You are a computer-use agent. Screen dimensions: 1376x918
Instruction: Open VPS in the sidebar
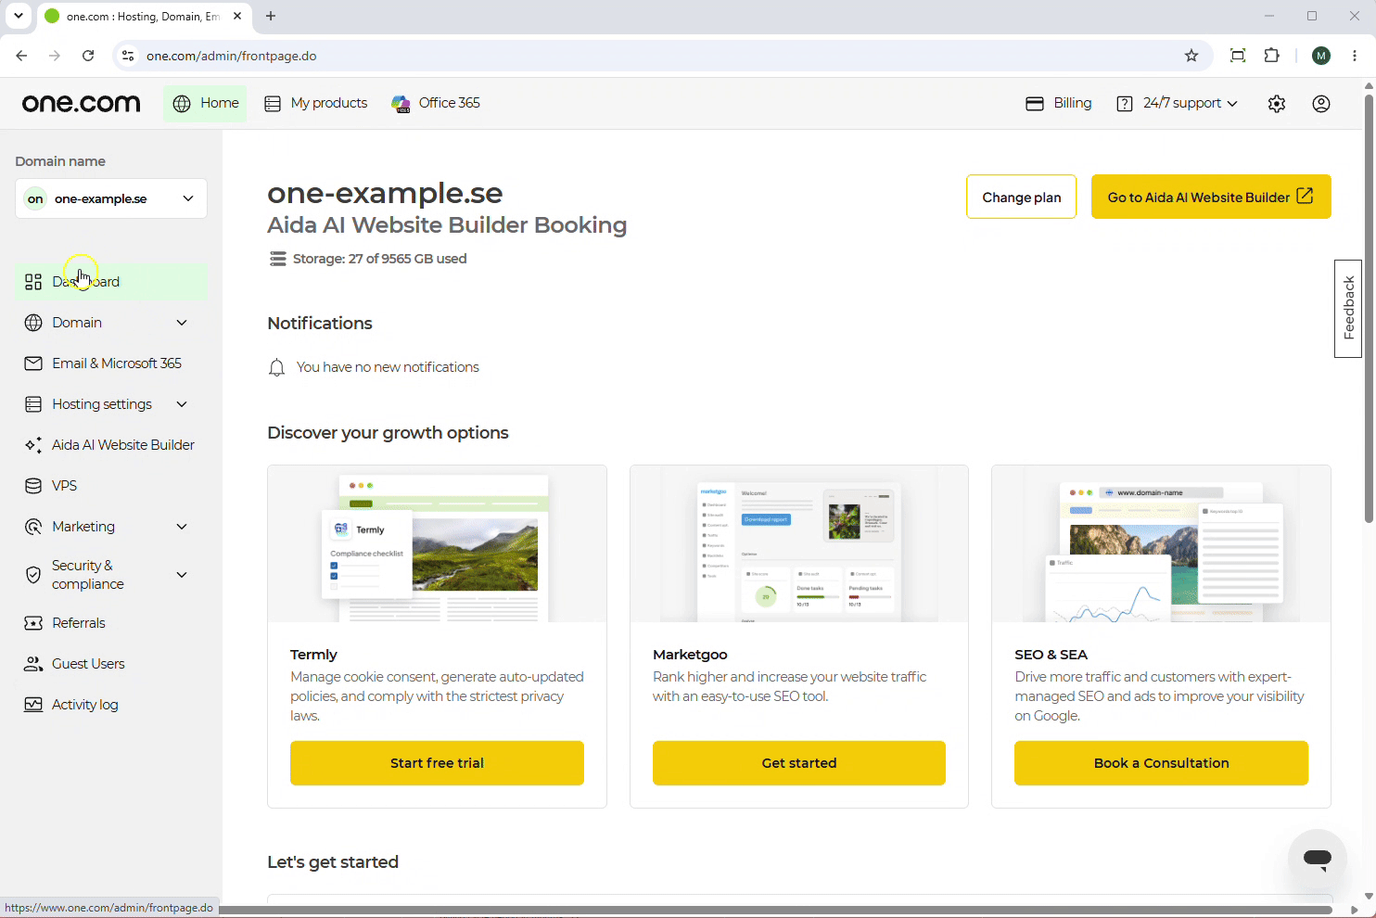point(111,486)
